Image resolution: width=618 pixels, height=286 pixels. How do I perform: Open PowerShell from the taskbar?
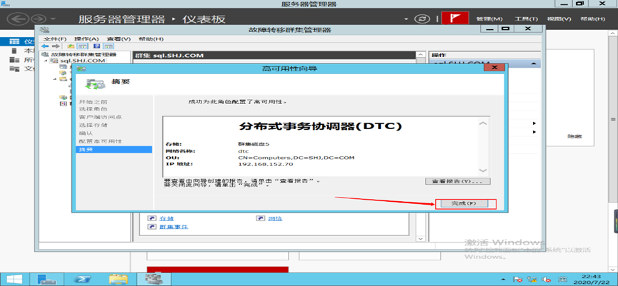pos(84,279)
